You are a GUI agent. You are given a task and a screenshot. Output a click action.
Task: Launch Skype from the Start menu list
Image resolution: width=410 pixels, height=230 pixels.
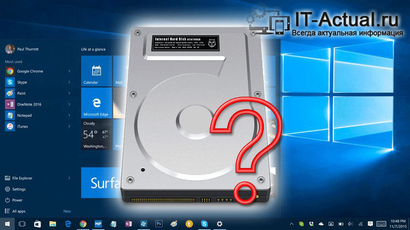coord(22,82)
